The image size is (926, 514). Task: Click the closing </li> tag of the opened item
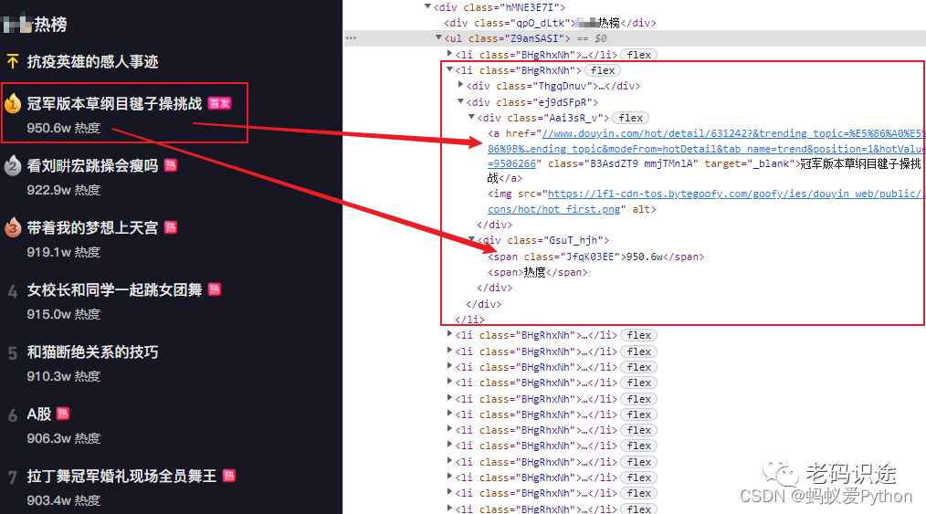[x=469, y=320]
